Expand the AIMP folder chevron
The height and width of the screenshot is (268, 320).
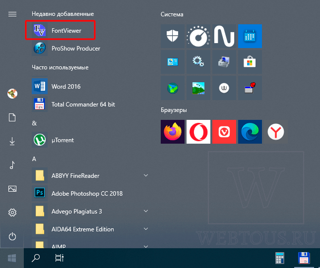(146, 246)
